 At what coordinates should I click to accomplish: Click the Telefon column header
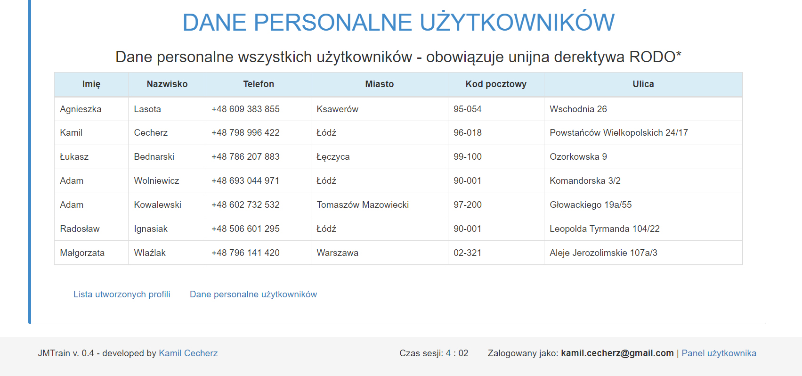coord(259,84)
